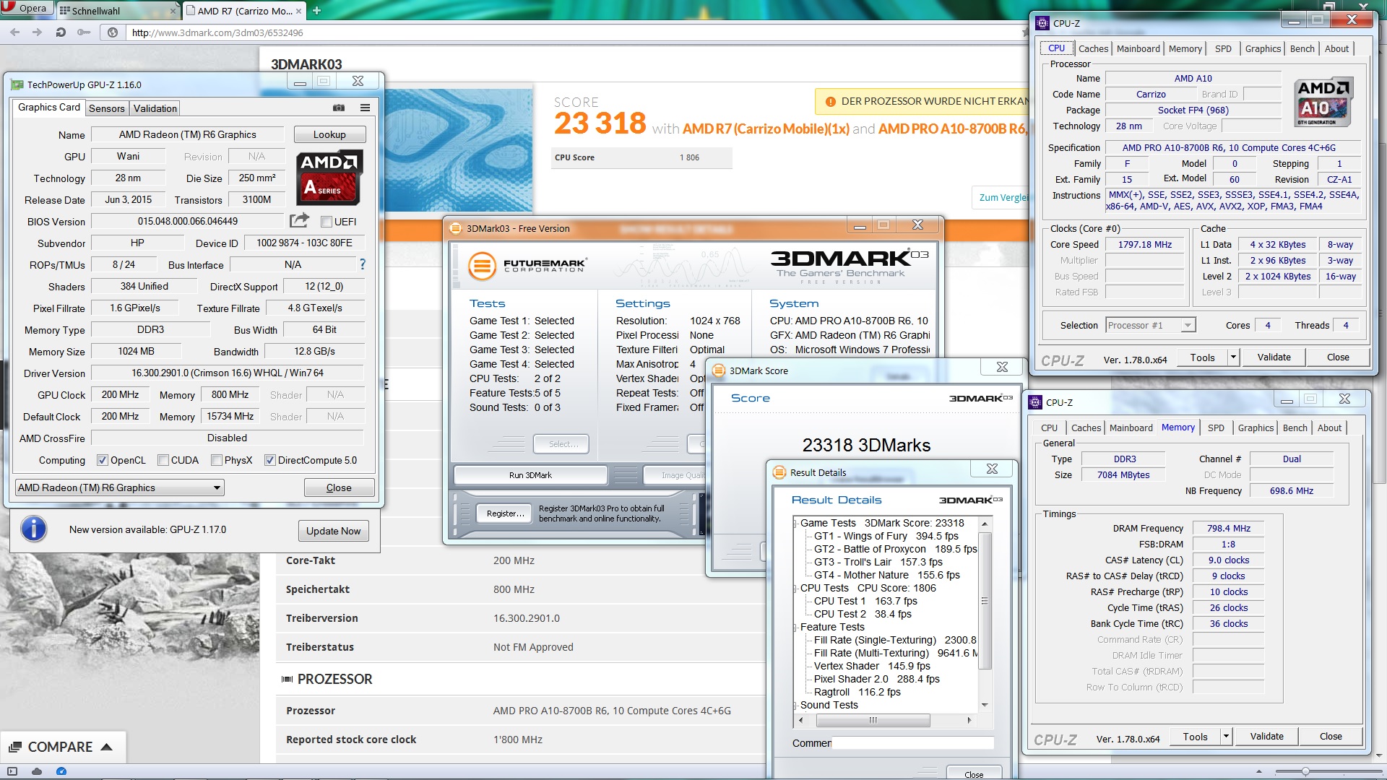Click the browser back arrow

click(15, 32)
